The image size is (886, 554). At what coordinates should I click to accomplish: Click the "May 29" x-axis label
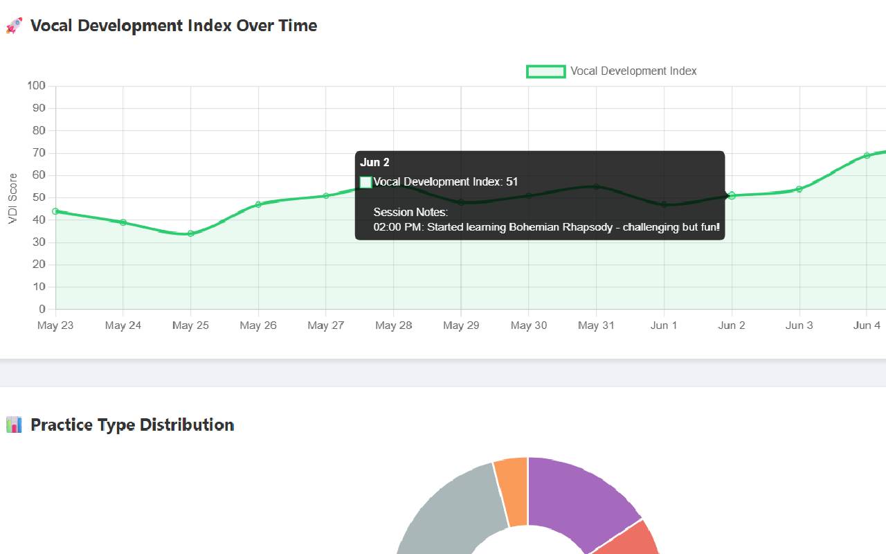461,325
